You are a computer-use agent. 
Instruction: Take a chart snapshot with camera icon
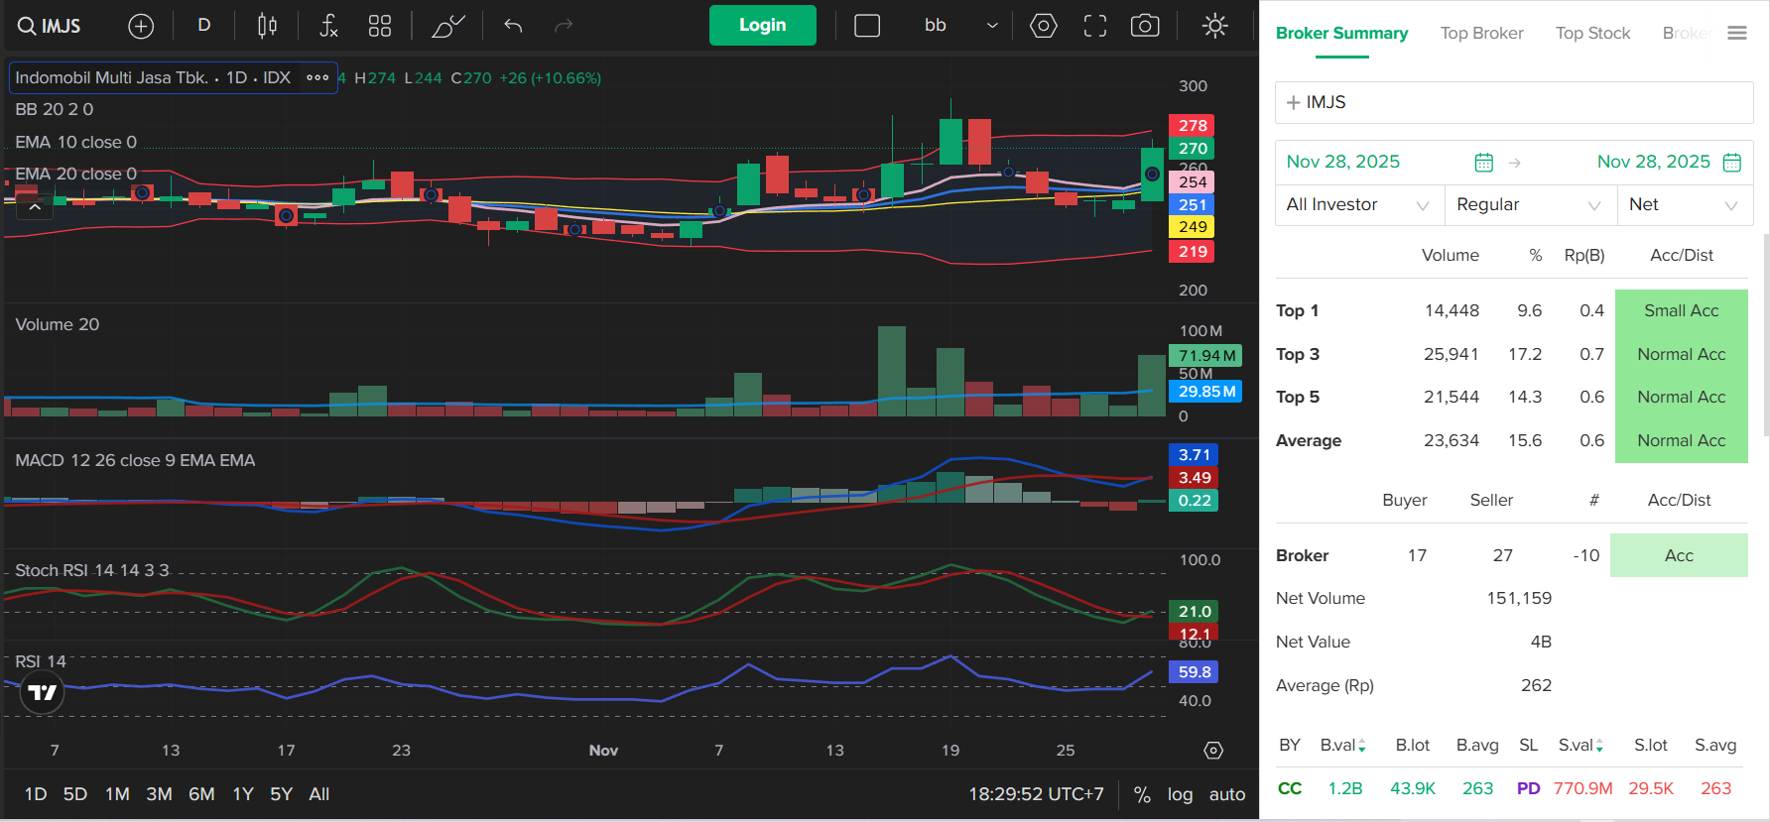pyautogui.click(x=1145, y=26)
